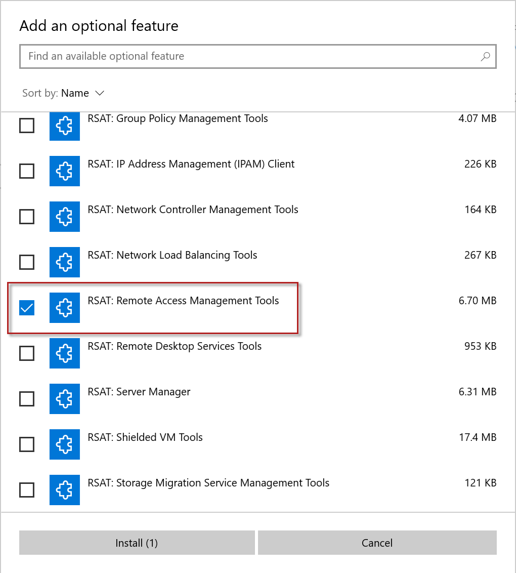Click the Shielded VM Tools feature icon

pos(64,444)
